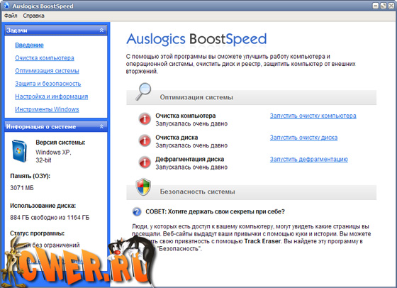The image size is (397, 288).
Task: Click the Windows XP, 32-bit version text
Action: 53,156
